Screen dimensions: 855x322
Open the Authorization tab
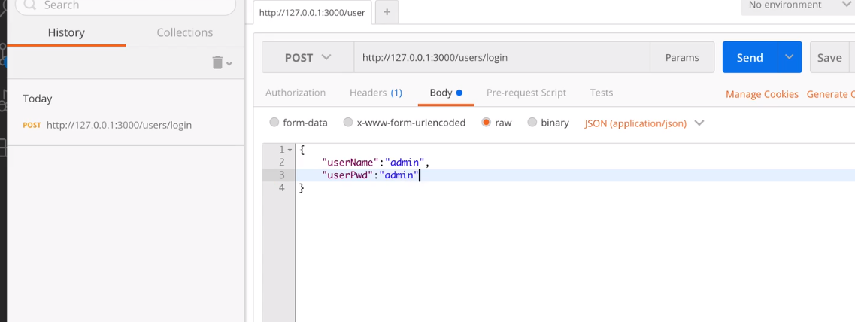pos(296,93)
